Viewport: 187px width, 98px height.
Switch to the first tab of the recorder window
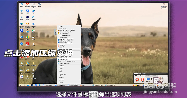[x=136, y=76]
